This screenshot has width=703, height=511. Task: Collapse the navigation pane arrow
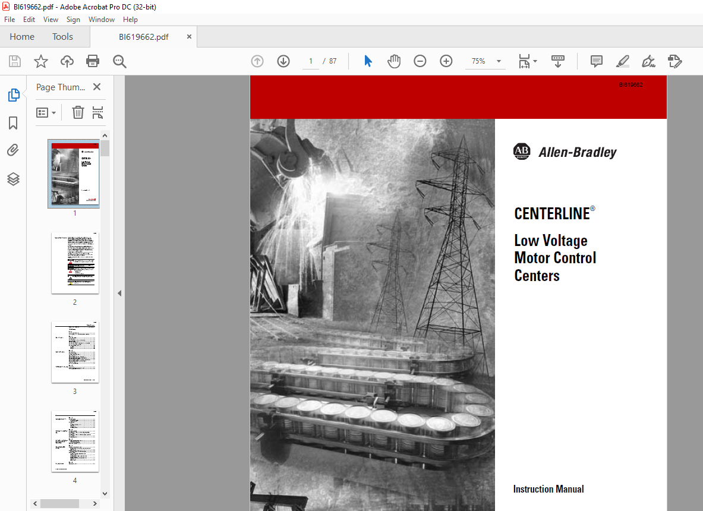119,293
